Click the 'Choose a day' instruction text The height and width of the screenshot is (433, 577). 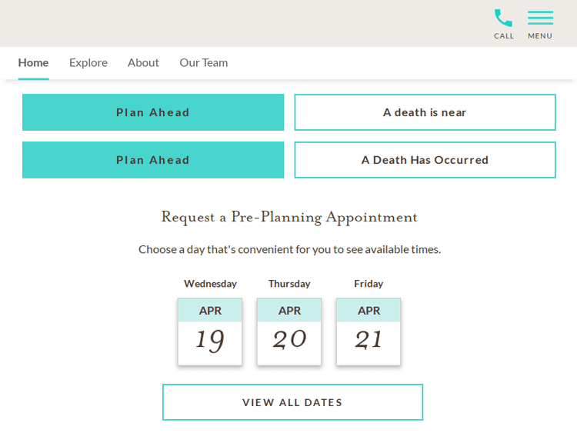pyautogui.click(x=289, y=249)
